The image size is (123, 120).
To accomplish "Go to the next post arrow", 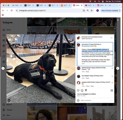I will coord(118,68).
